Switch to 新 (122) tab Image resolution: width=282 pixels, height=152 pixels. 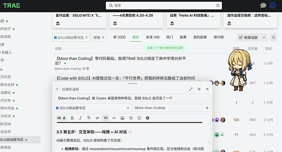(x=119, y=37)
